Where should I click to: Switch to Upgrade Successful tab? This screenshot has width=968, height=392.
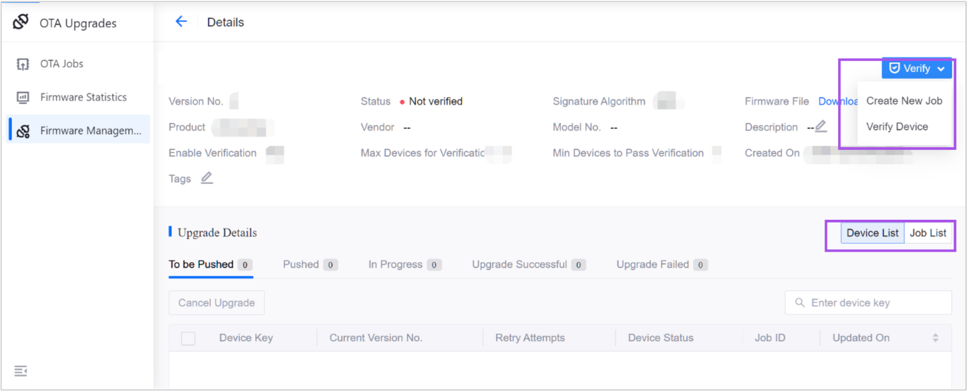coord(529,265)
